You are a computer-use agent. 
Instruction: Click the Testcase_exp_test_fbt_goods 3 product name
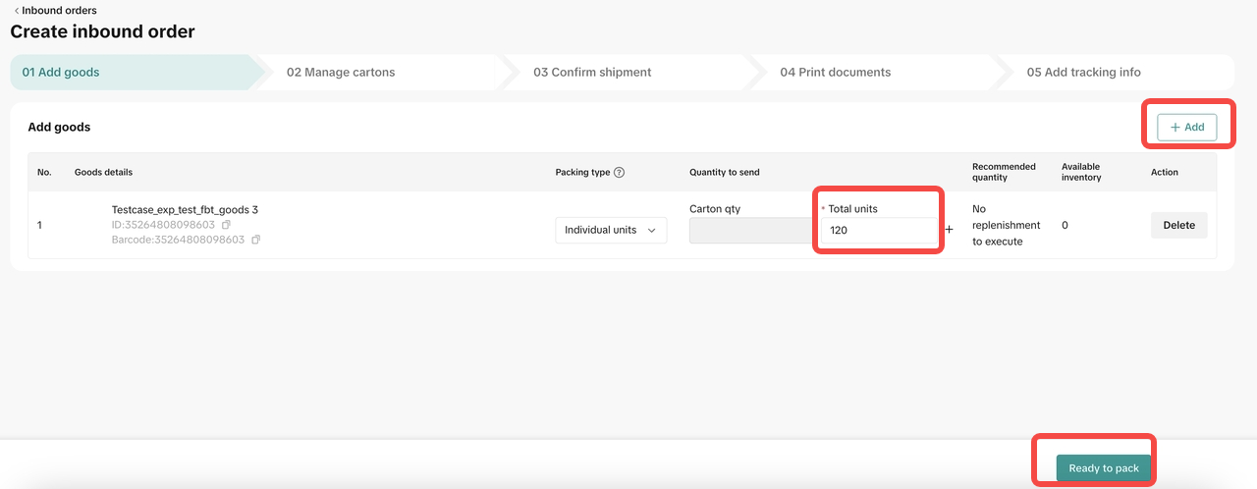(x=185, y=209)
